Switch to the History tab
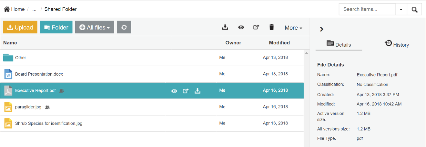Viewport: 426px width, 147px height. (397, 44)
